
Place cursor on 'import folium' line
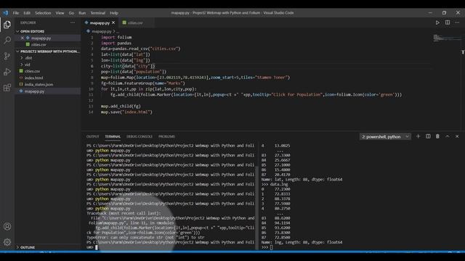116,37
